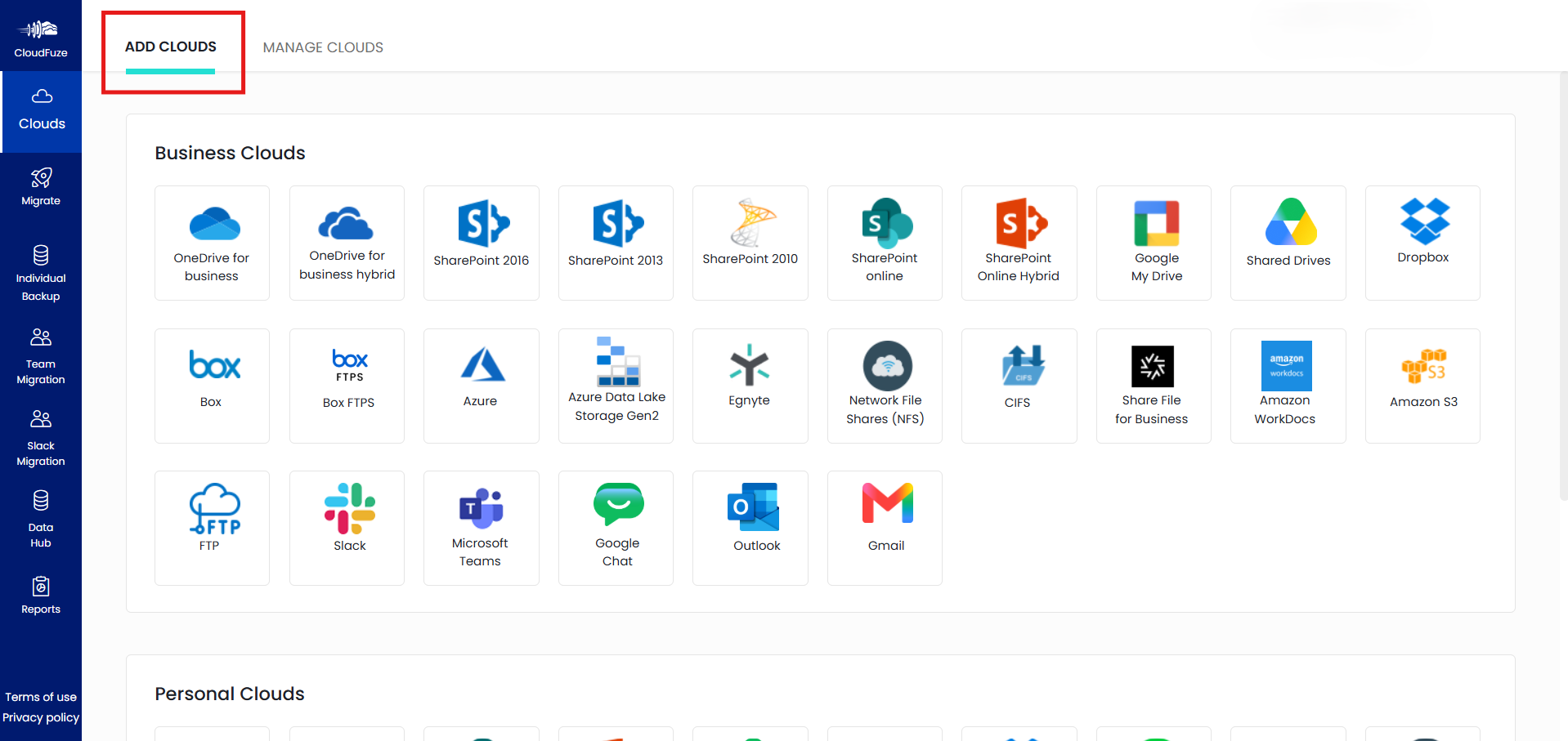Add the Gmail cloud
Image resolution: width=1568 pixels, height=741 pixels.
(885, 528)
